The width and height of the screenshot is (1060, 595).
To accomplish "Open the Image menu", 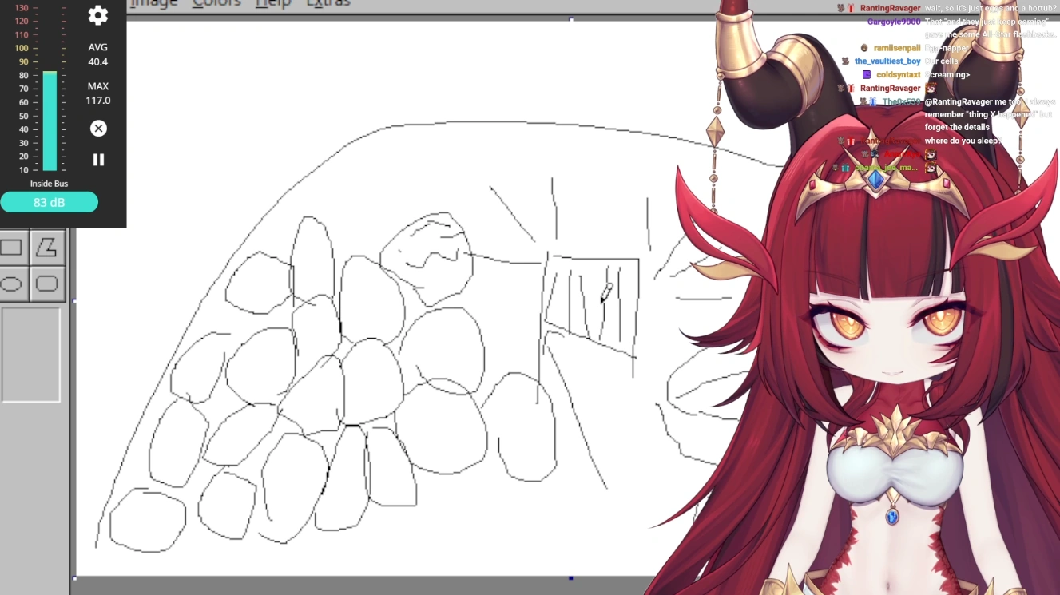I will (x=153, y=3).
